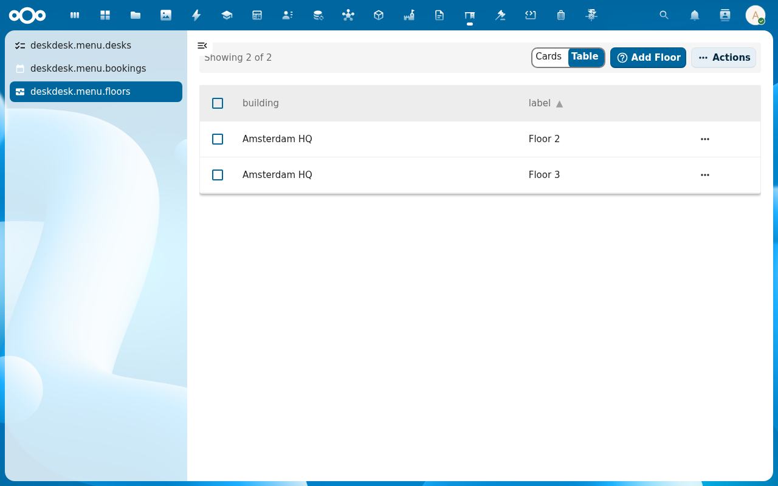Select deskdesk.menu.floors in sidebar
778x486 pixels.
pyautogui.click(x=96, y=92)
